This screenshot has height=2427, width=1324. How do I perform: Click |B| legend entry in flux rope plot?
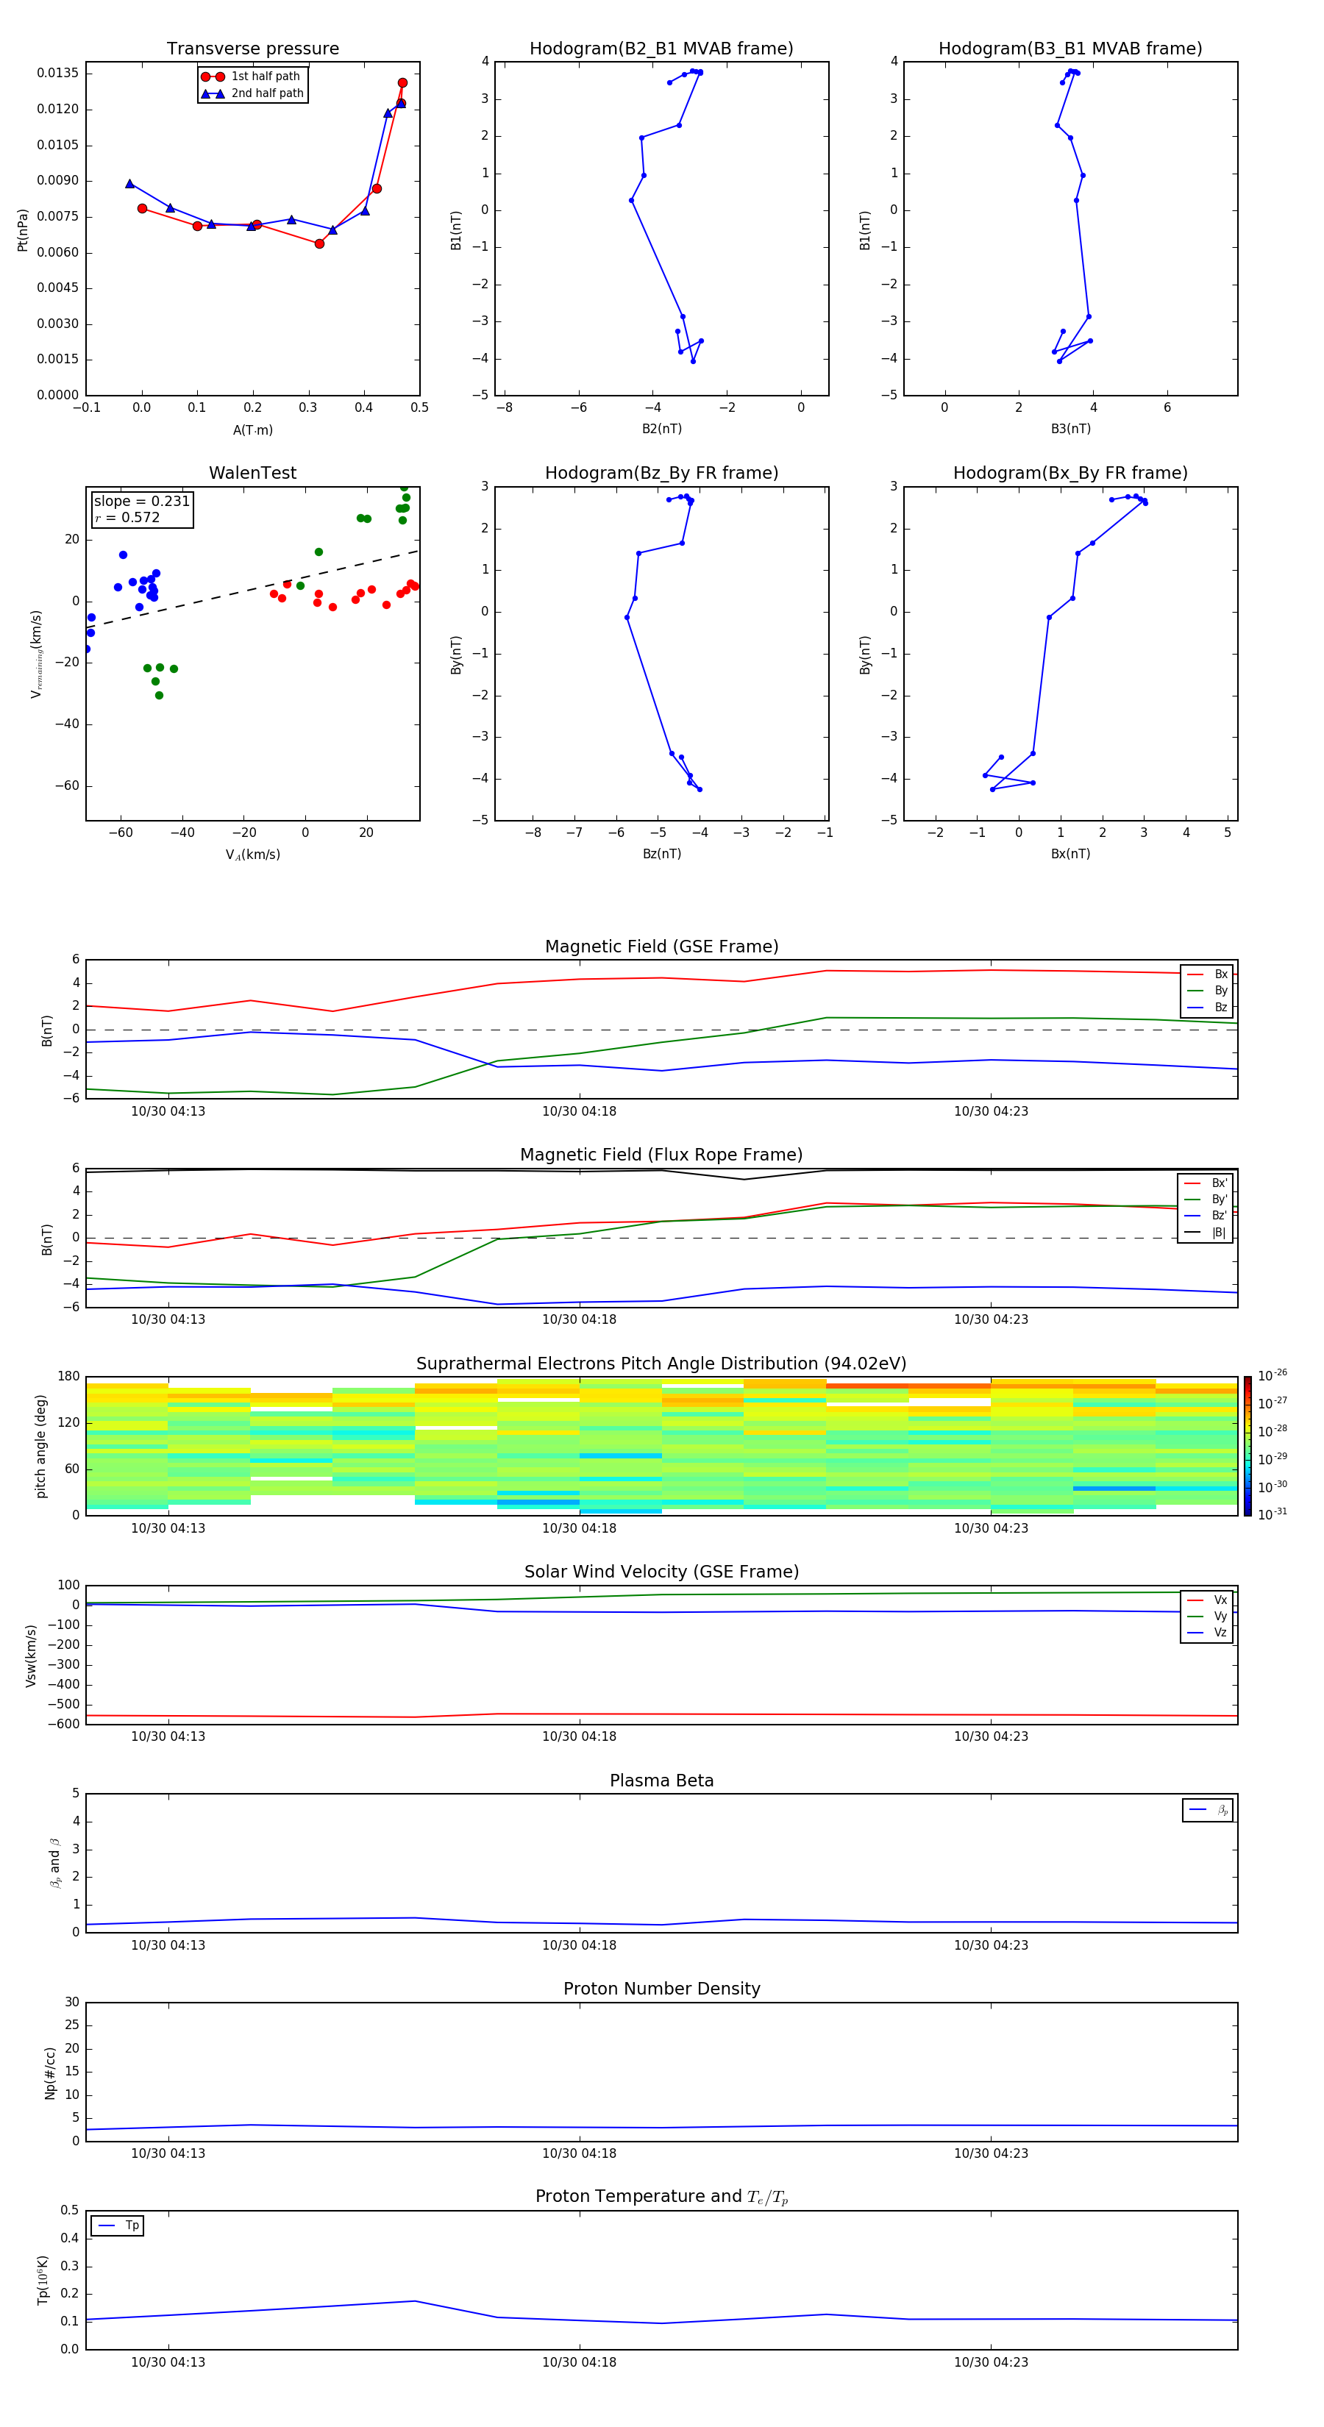(x=1206, y=1233)
